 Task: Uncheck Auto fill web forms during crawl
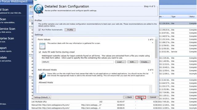point(40,52)
